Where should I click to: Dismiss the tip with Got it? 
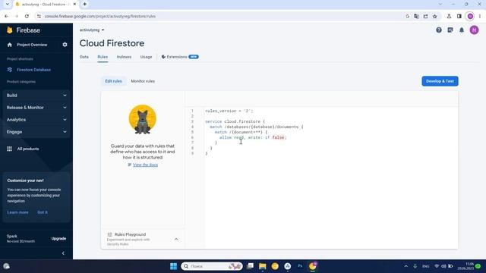(43, 212)
